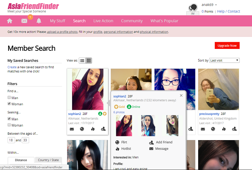Flirt with preciouspretty via smiley icon
Viewport: 252px width, 170px height.
213,129
